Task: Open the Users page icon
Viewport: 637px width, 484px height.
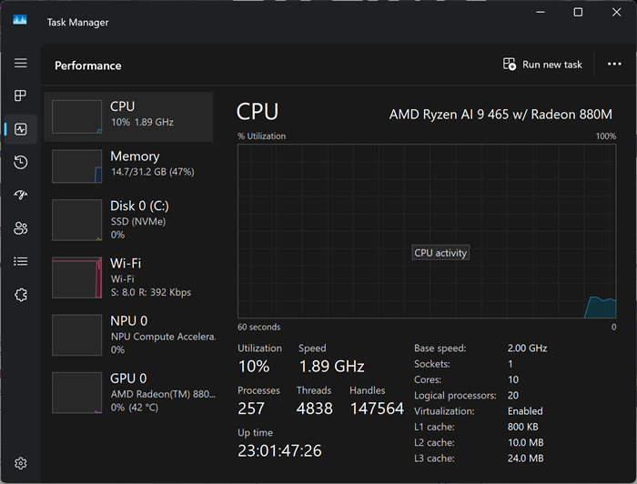Action: click(21, 228)
